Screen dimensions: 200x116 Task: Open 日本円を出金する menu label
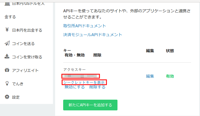pyautogui.click(x=27, y=30)
